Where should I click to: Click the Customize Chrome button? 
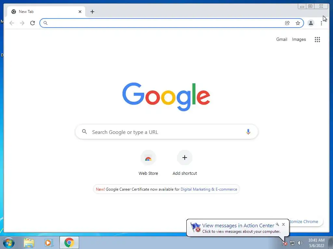pyautogui.click(x=306, y=221)
